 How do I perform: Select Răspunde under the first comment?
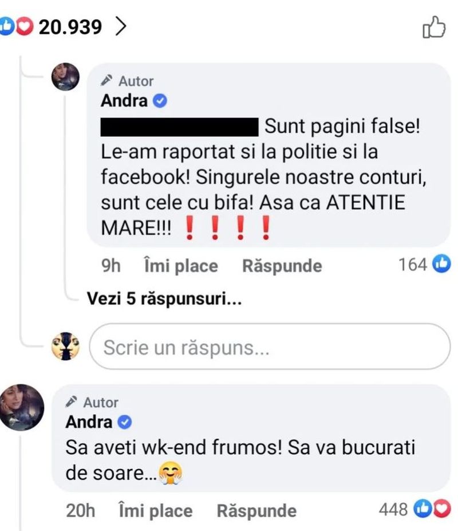(281, 265)
